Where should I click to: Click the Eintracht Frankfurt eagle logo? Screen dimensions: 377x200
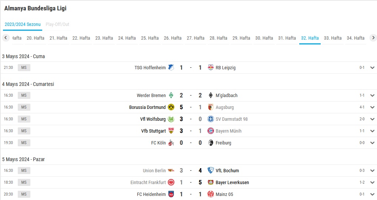pos(171,182)
